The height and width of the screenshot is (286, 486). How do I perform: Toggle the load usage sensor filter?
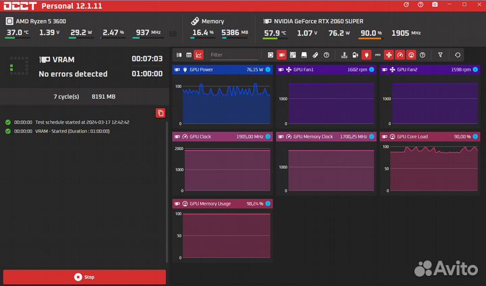pyautogui.click(x=411, y=55)
